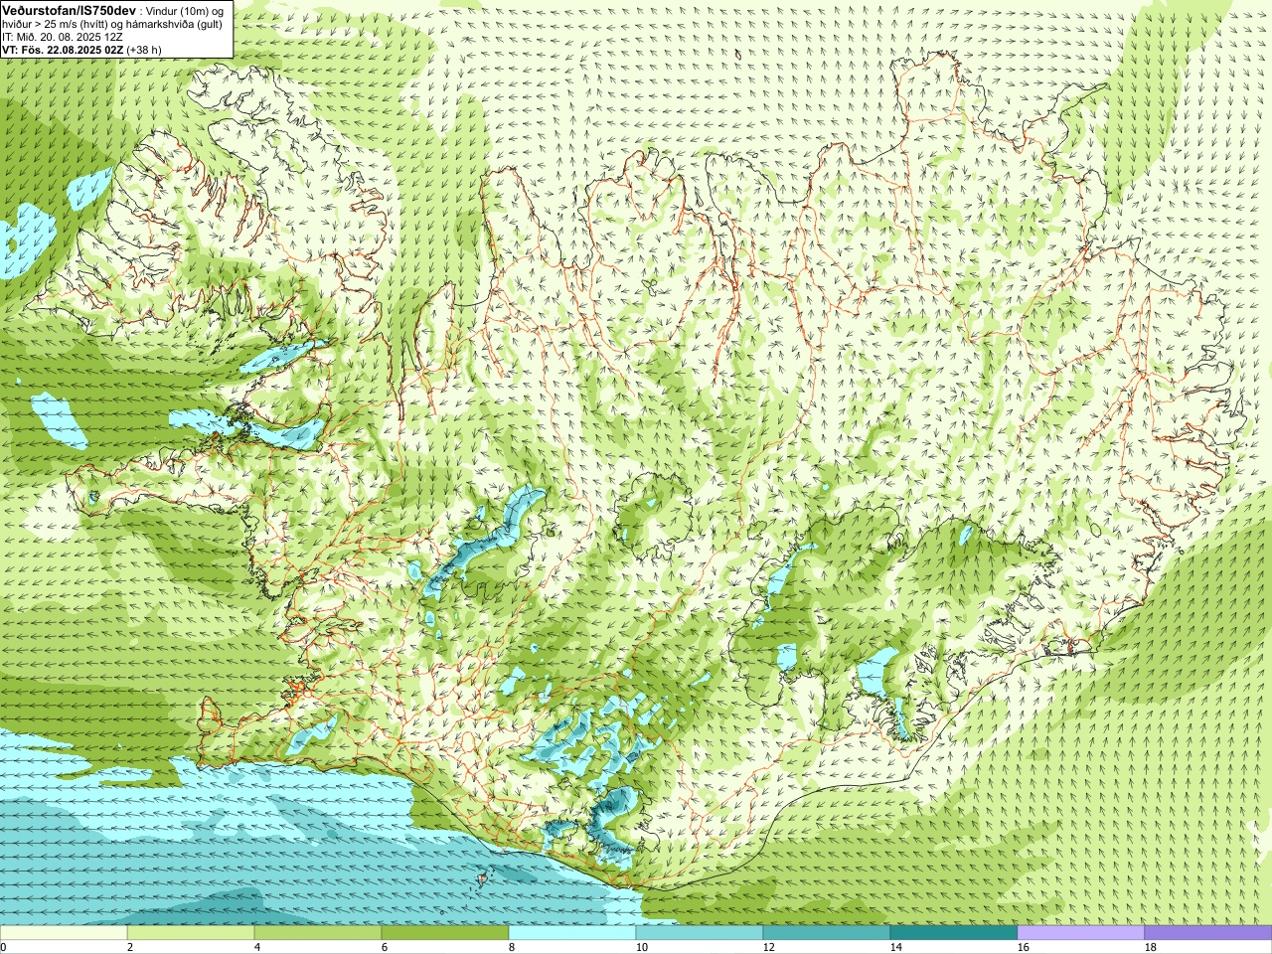Click the "(+38 h)" forecast offset text
1272x954 pixels.
144,49
